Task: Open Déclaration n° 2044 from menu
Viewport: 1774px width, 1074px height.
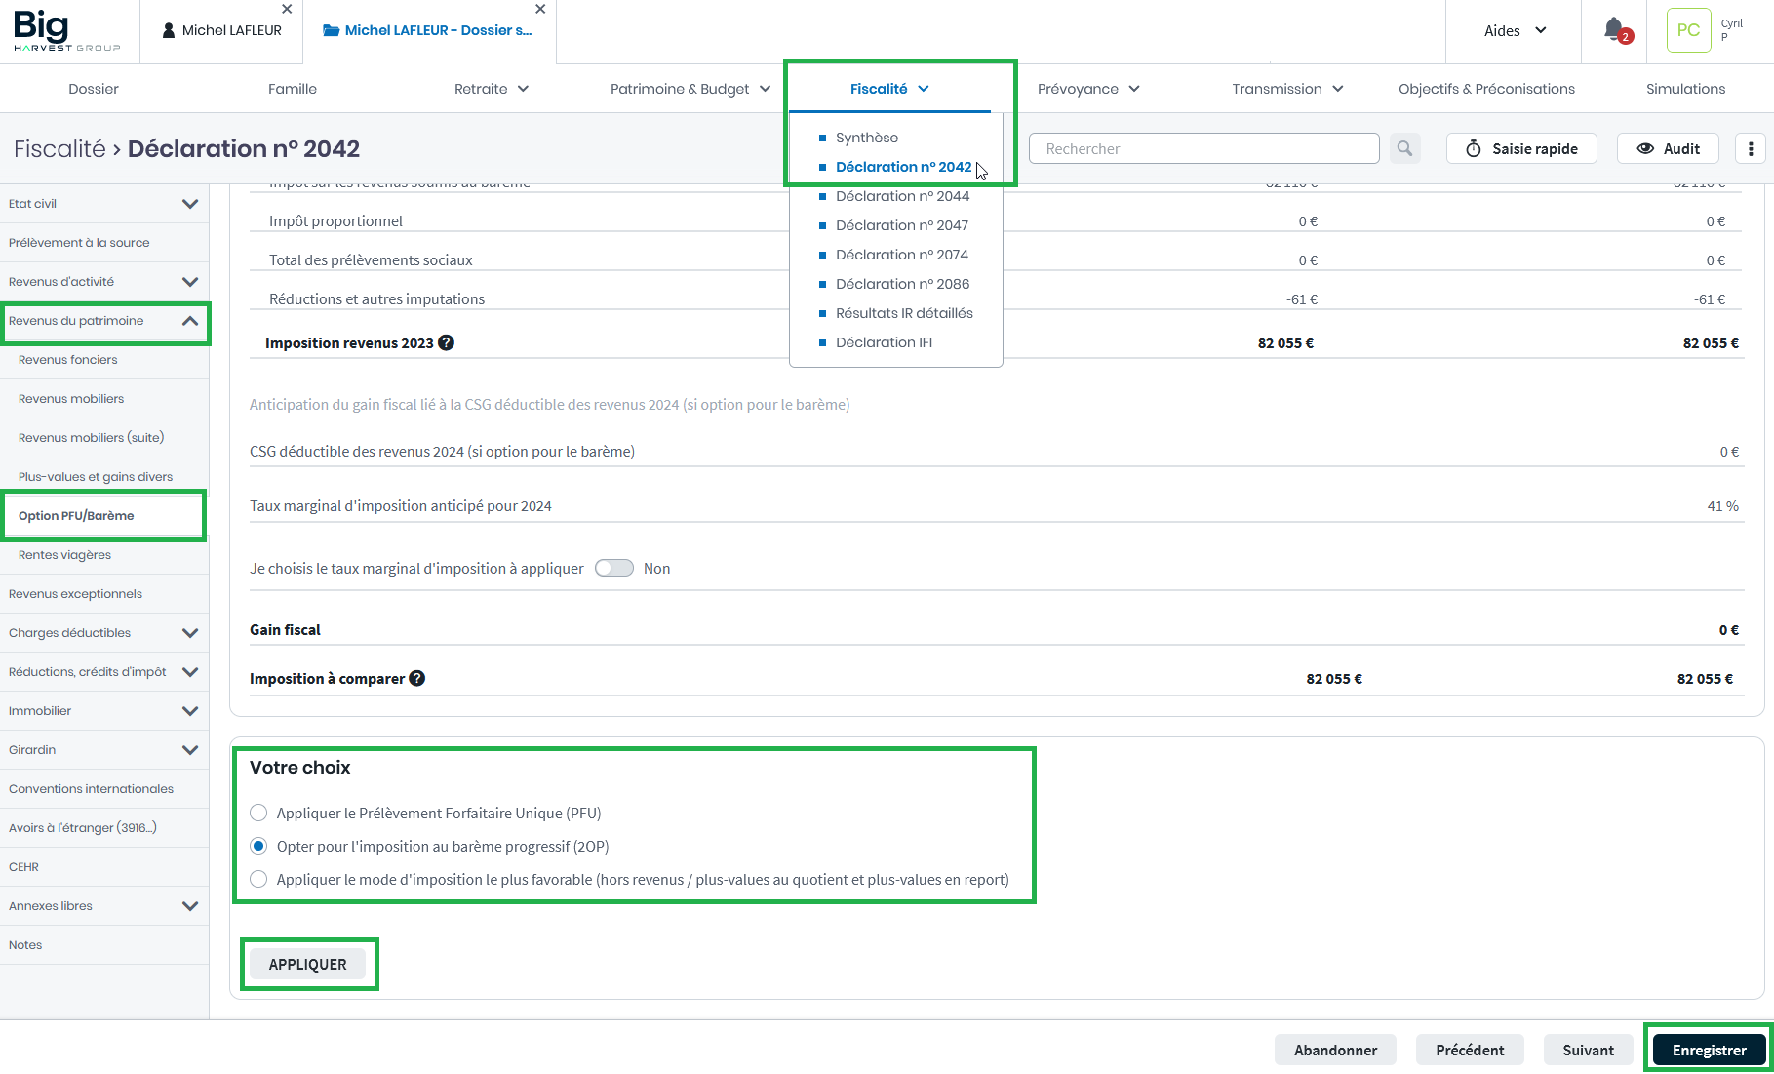Action: point(902,196)
